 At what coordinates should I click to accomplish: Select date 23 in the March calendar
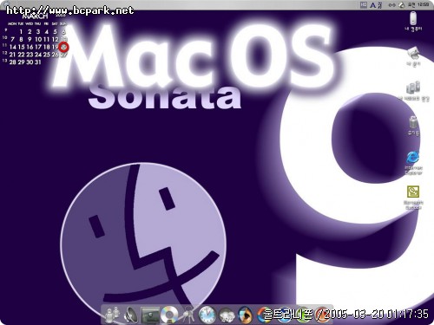click(x=30, y=55)
